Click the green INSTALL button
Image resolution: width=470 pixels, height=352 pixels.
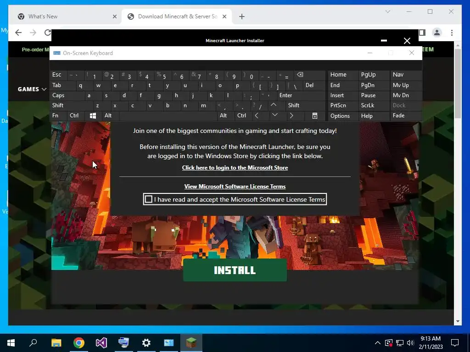pos(235,270)
